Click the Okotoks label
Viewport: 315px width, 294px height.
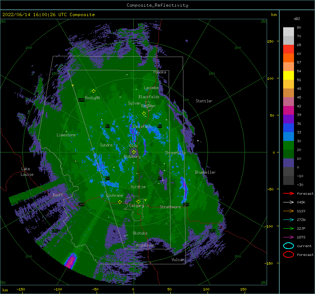click(x=140, y=233)
